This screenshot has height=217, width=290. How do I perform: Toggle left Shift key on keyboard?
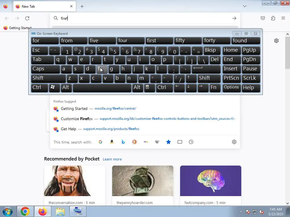(x=48, y=79)
